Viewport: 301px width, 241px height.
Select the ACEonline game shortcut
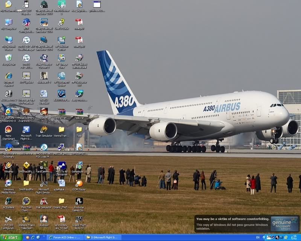[8, 203]
